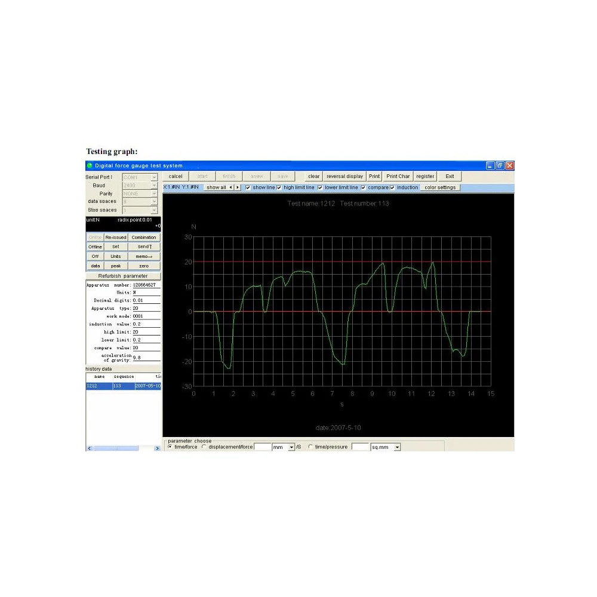This screenshot has width=597, height=597.
Task: Toggle the induction checkbox
Action: [392, 187]
